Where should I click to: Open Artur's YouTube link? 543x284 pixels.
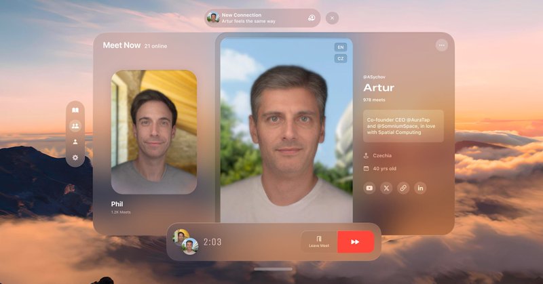coord(369,188)
